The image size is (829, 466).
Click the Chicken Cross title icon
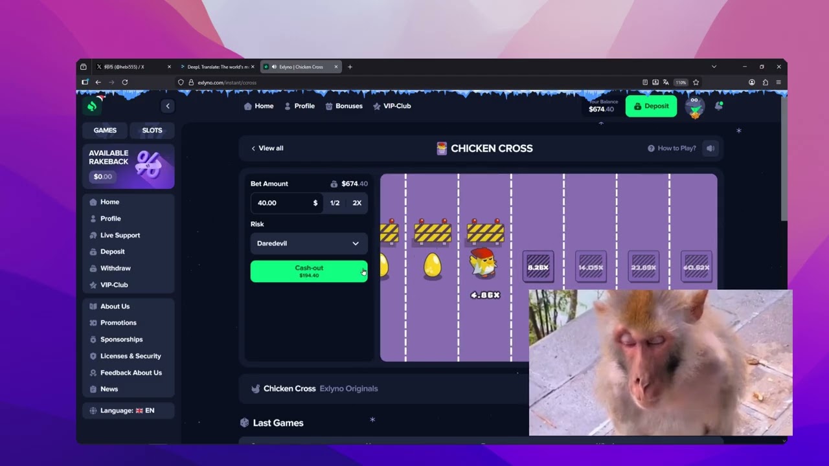(x=442, y=148)
